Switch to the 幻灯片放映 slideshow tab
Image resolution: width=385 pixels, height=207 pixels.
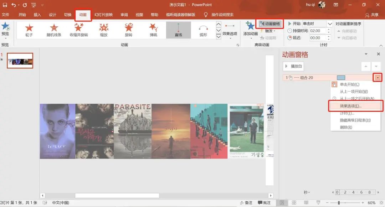[x=103, y=15]
